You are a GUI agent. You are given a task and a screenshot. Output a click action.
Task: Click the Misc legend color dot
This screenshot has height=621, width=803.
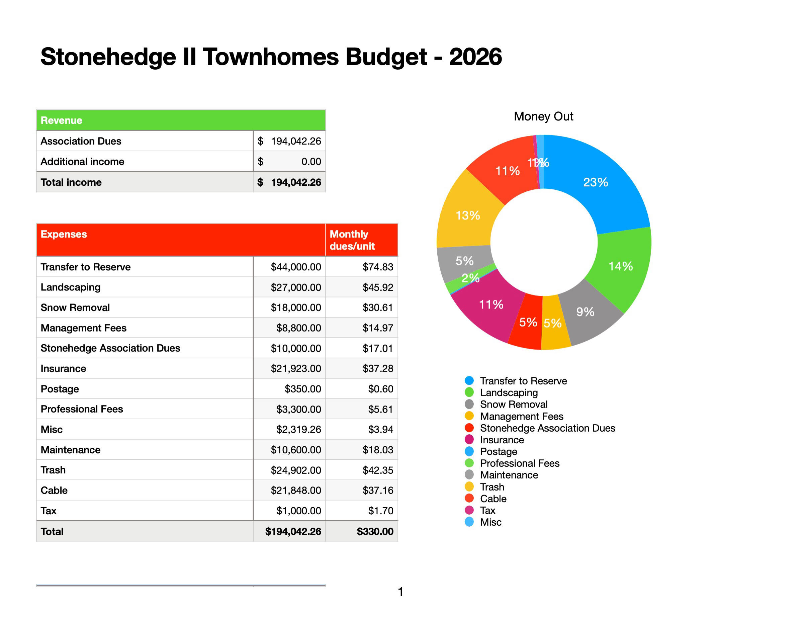[469, 522]
